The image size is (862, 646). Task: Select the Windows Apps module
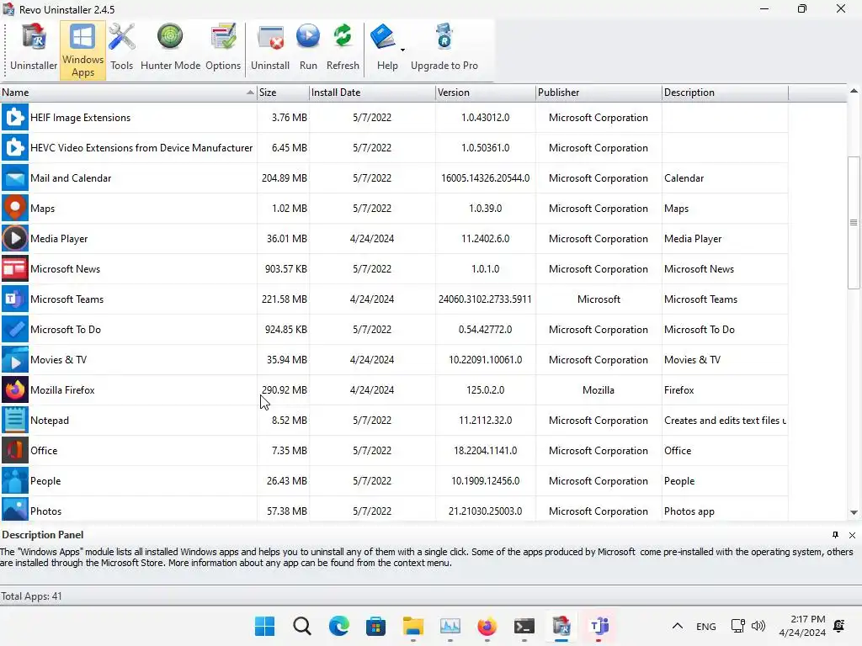[82, 50]
